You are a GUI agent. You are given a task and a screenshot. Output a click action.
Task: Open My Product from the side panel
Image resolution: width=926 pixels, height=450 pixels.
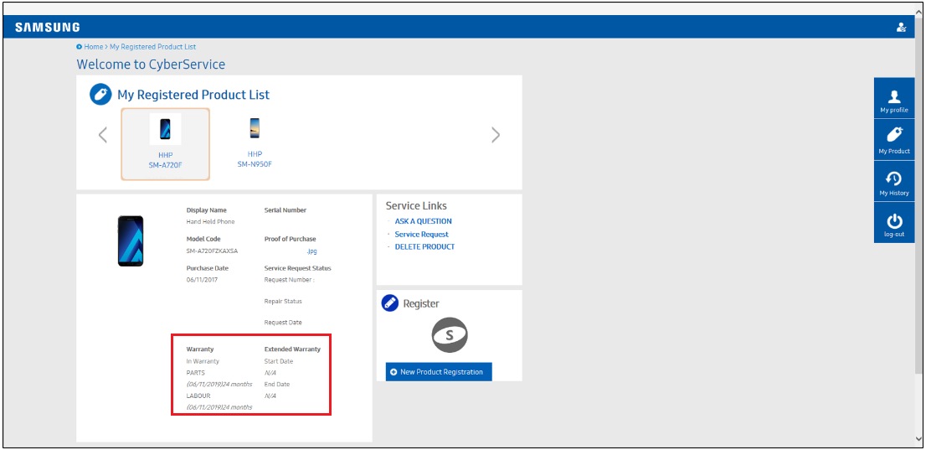tap(894, 140)
